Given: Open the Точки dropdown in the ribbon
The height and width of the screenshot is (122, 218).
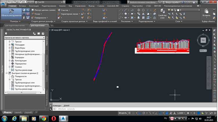Looking at the screenshot, I should (38, 14).
